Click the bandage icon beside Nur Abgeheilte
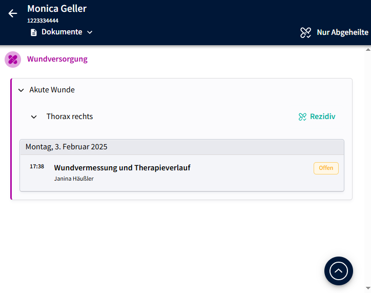This screenshot has height=293, width=371. (x=305, y=33)
